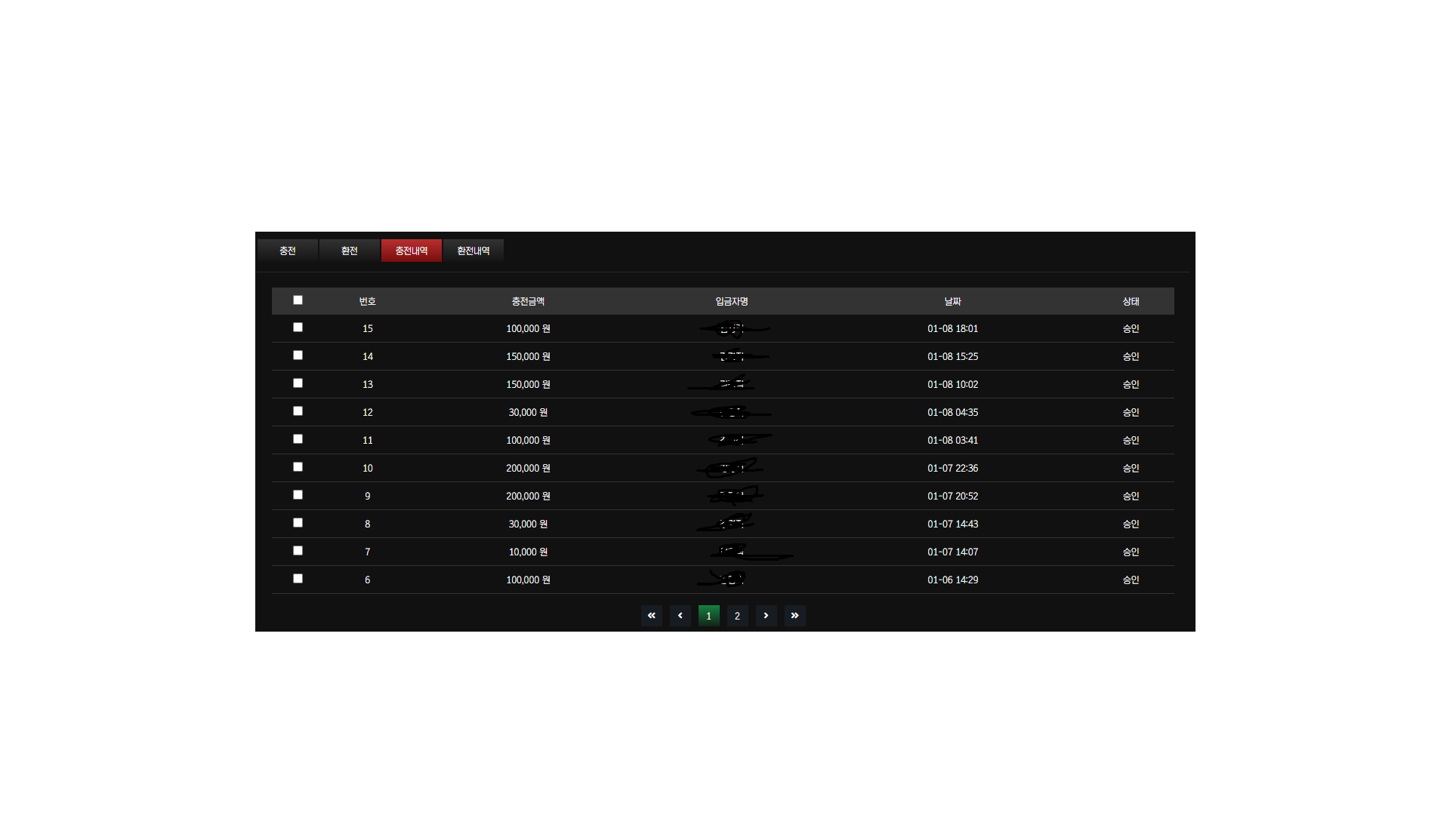Check the box for row number 10

pos(298,466)
